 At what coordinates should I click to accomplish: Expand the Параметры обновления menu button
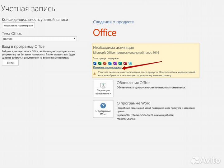pyautogui.click(x=103, y=89)
